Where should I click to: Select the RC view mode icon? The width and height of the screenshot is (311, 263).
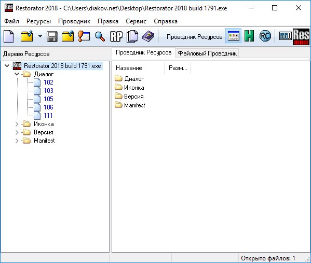(x=265, y=36)
